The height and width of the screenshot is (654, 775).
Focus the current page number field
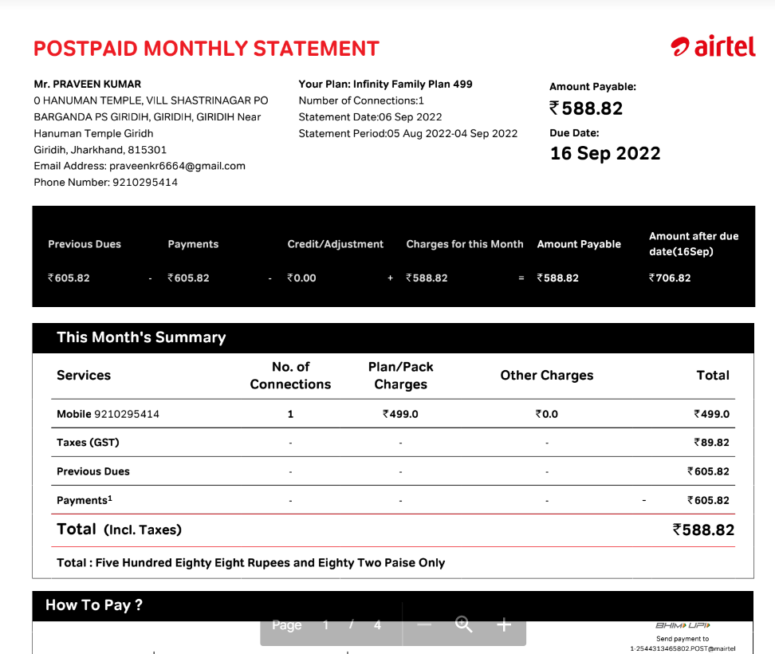326,624
